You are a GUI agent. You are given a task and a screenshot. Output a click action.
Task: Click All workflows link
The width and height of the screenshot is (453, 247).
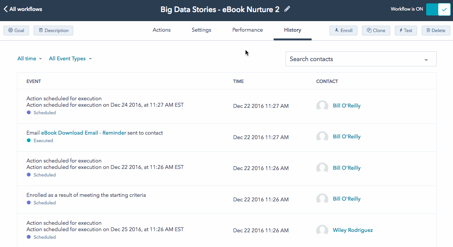click(26, 9)
